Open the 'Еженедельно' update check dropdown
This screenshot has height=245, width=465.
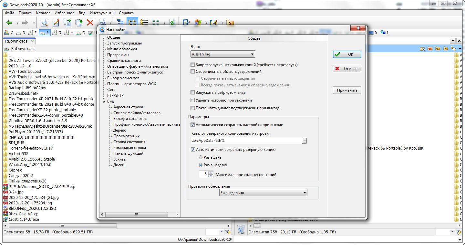click(263, 193)
